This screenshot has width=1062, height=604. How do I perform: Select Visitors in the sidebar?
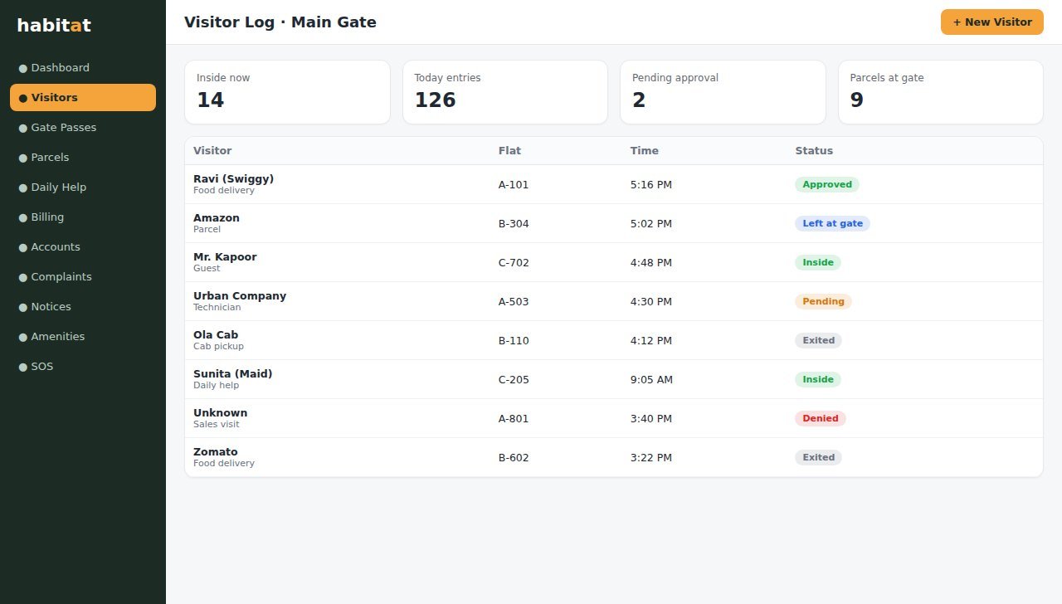point(83,98)
